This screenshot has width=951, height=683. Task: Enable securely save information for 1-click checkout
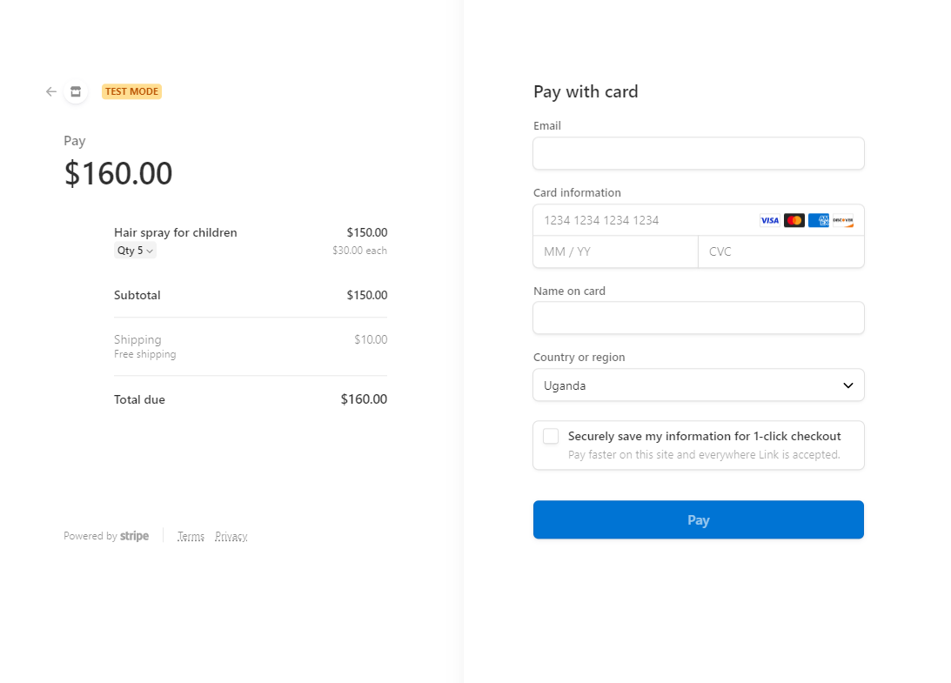point(550,436)
